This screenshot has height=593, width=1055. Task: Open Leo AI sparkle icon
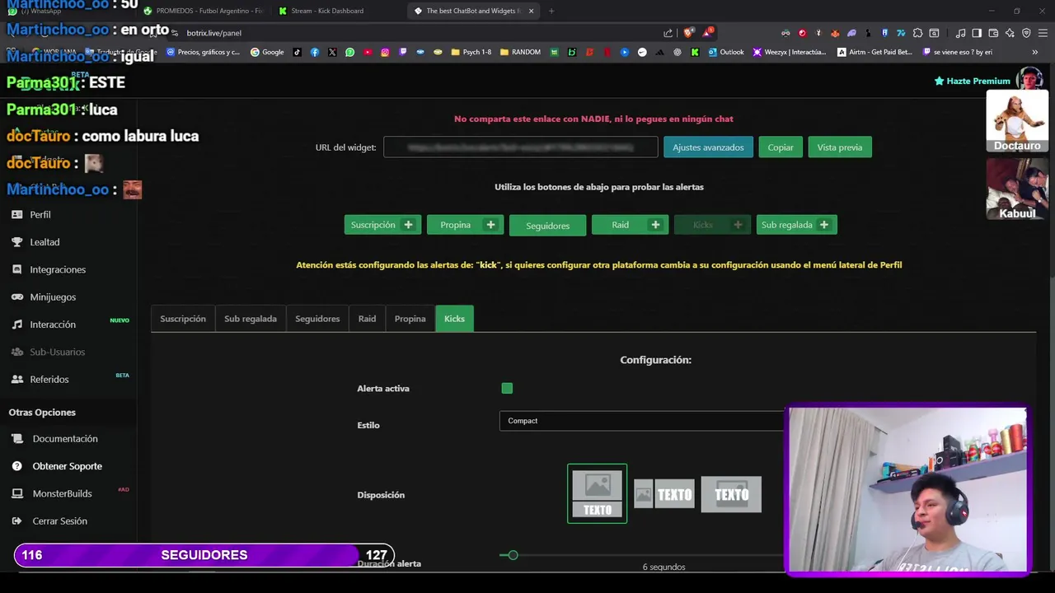(1010, 33)
